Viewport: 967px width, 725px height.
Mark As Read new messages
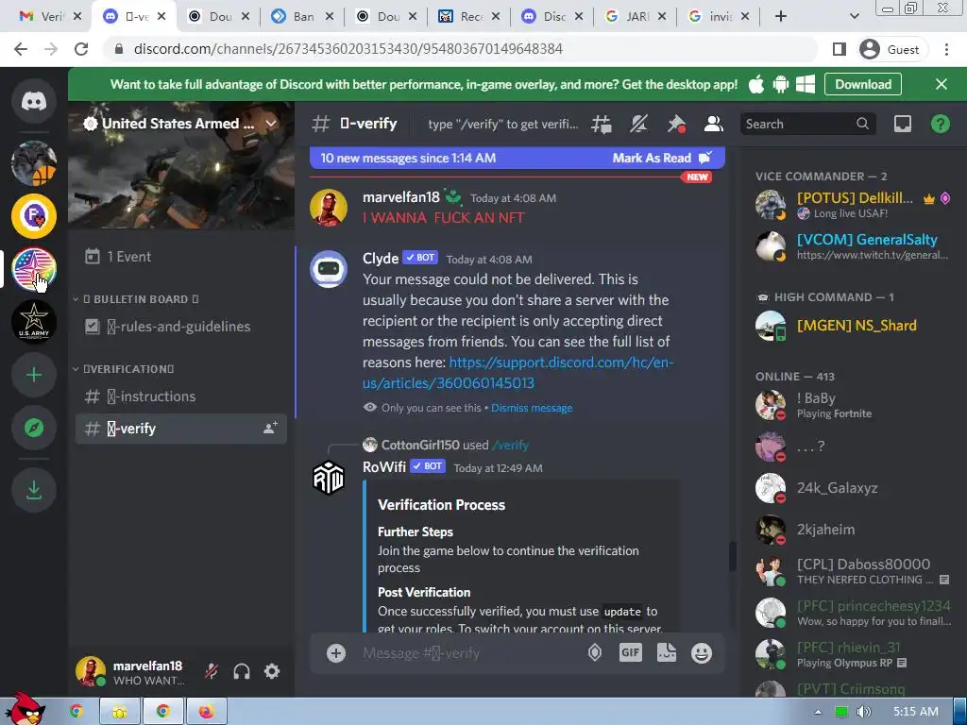[662, 158]
